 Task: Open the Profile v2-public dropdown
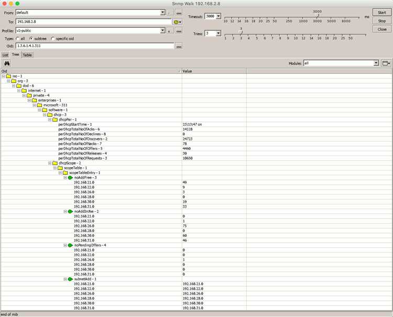[162, 30]
